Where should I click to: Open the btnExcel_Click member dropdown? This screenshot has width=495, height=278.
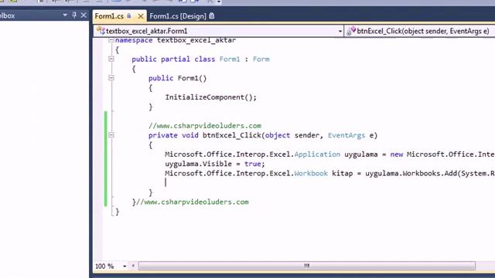click(420, 31)
